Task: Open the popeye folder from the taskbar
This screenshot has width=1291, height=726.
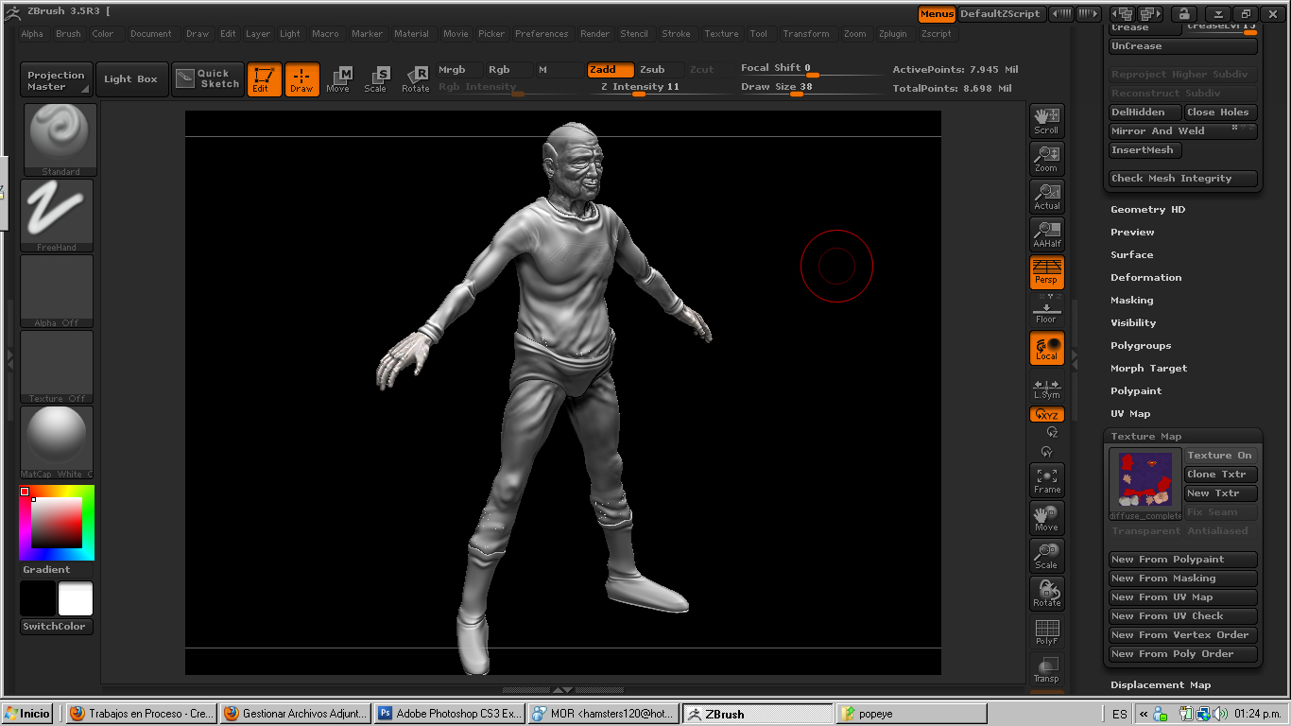Action: pos(911,714)
